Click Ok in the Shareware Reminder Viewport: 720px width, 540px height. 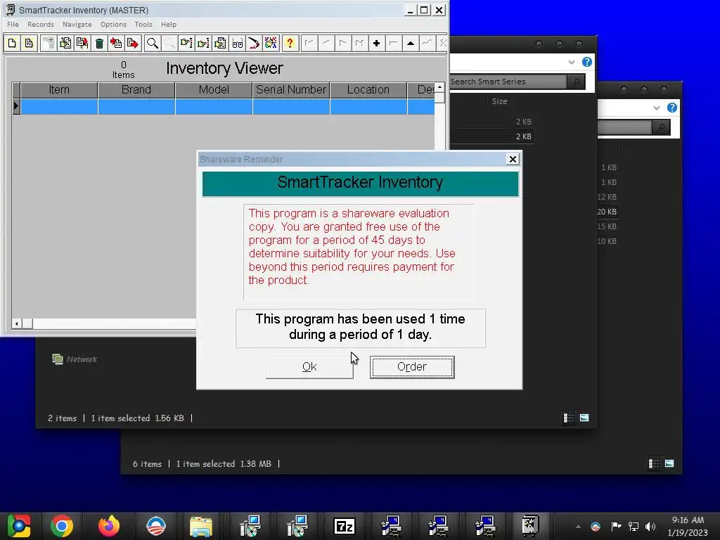click(309, 367)
